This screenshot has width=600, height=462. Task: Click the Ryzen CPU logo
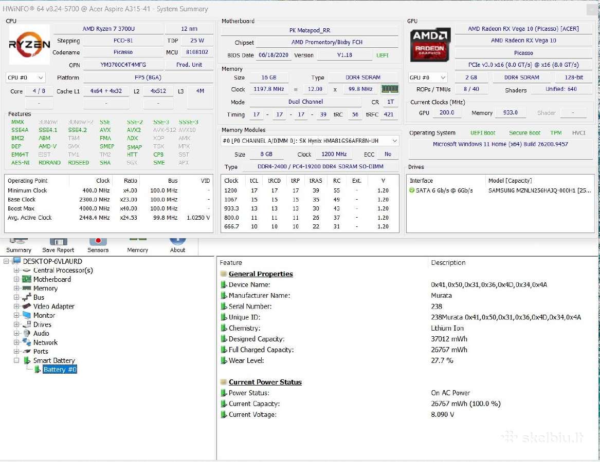pos(29,44)
